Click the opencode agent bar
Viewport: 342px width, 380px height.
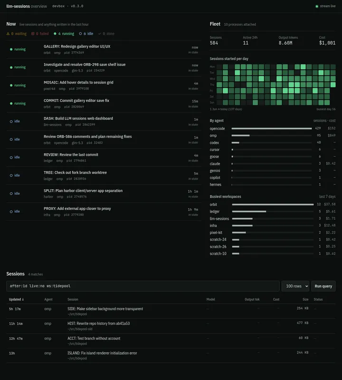[272, 129]
